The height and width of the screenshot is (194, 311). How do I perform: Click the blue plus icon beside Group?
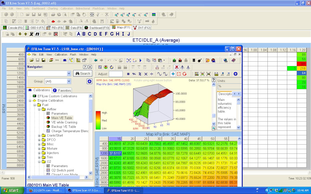(x=89, y=81)
